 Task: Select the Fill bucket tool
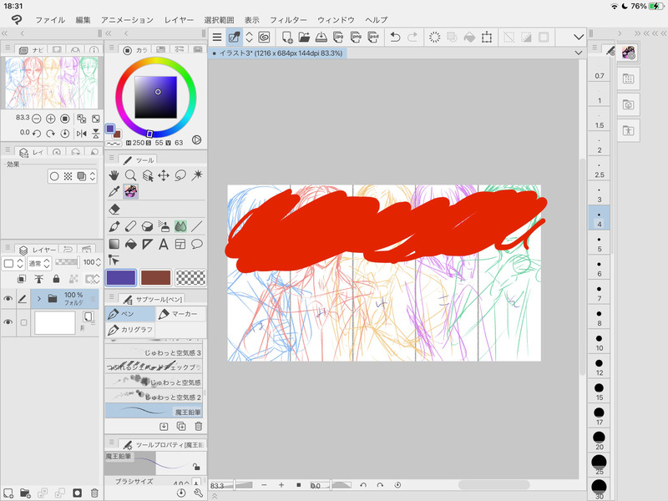pos(131,244)
